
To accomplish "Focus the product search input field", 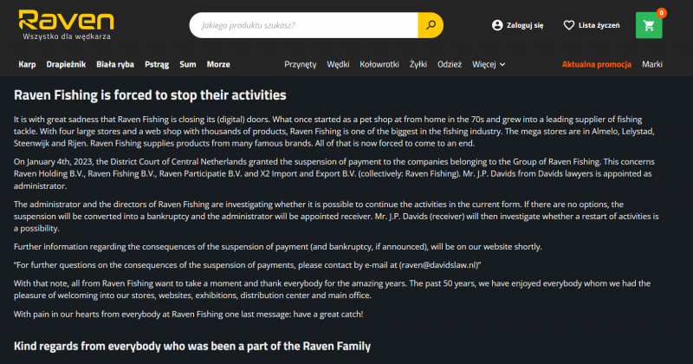I will (303, 25).
